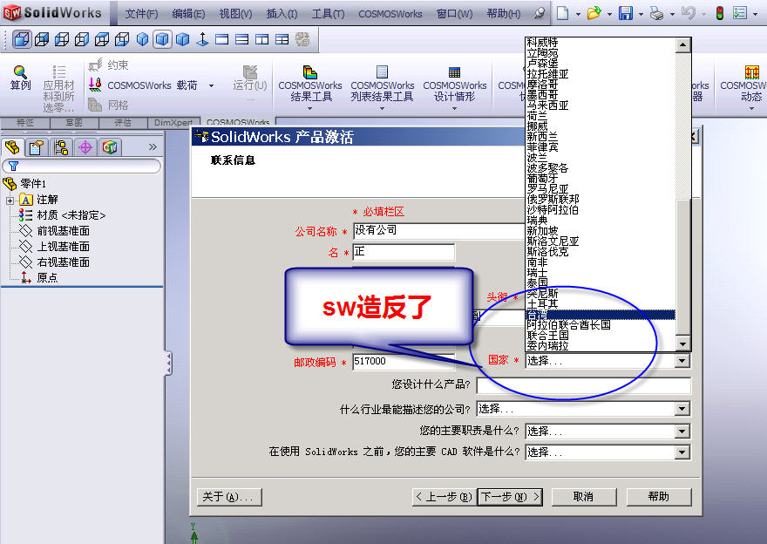The image size is (767, 544).
Task: Open the dropdown arrow next to Save icon
Action: point(641,14)
